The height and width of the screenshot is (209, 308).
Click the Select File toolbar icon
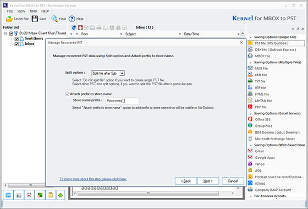pos(9,19)
